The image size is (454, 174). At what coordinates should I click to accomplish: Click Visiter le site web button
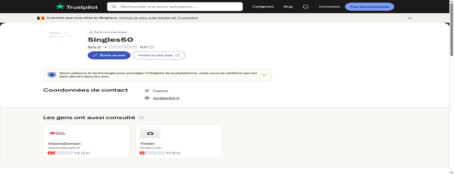click(x=159, y=55)
